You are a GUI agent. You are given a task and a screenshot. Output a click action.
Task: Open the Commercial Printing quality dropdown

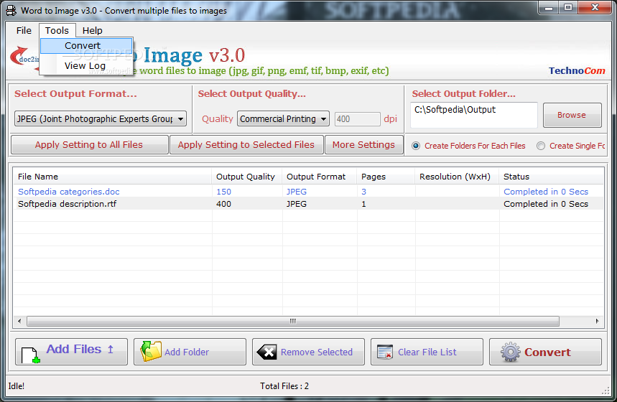[283, 118]
